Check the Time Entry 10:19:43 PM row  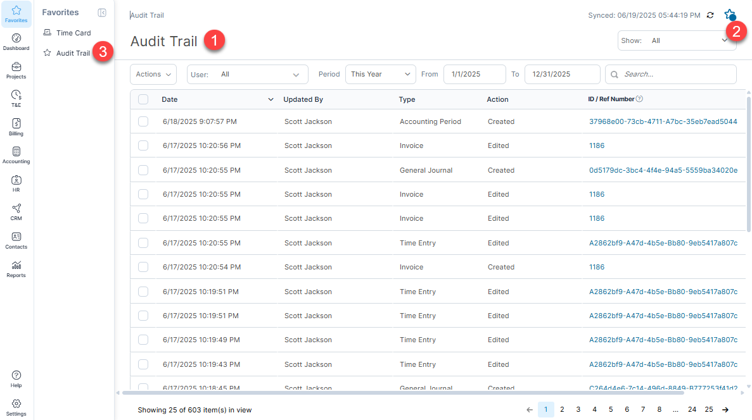143,364
